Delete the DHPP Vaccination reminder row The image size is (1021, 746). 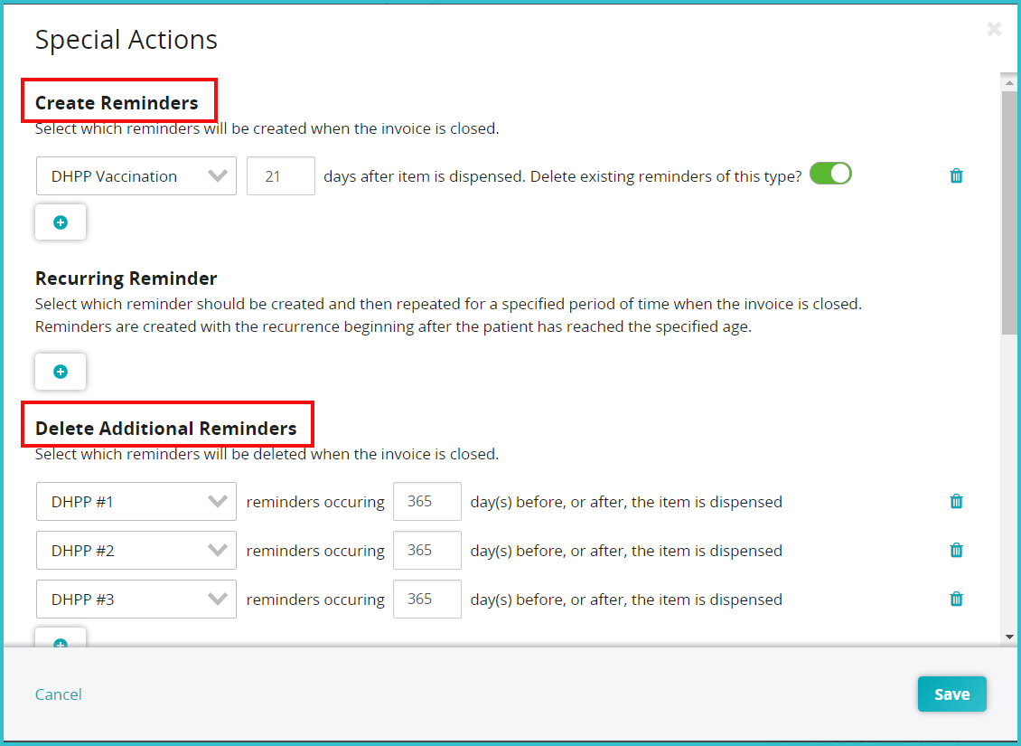[x=956, y=175]
